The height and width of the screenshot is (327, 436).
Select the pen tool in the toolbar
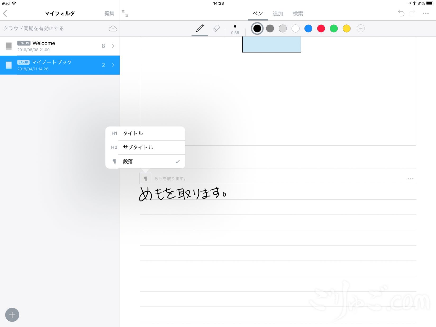tap(199, 28)
